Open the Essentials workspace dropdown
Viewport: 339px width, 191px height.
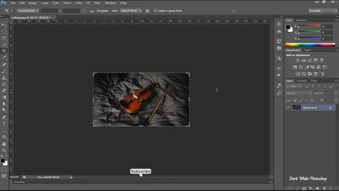pos(323,11)
